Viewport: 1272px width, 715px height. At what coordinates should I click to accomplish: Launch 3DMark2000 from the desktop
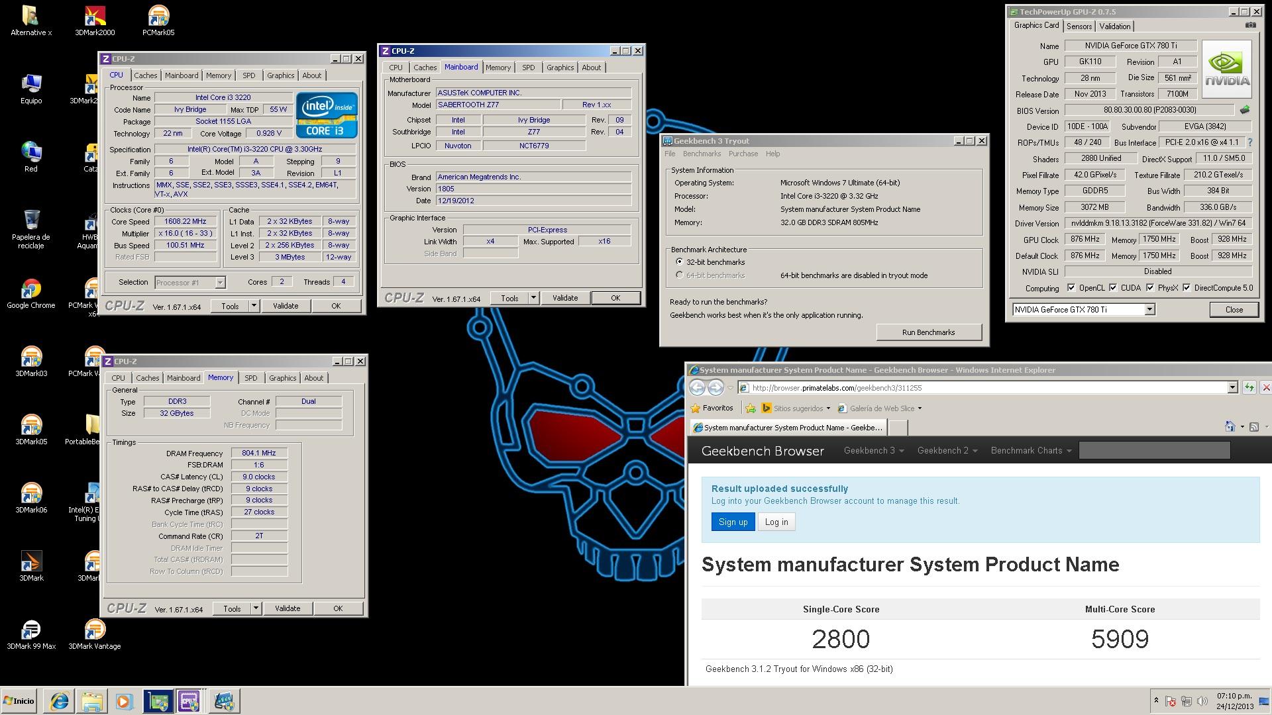coord(95,21)
